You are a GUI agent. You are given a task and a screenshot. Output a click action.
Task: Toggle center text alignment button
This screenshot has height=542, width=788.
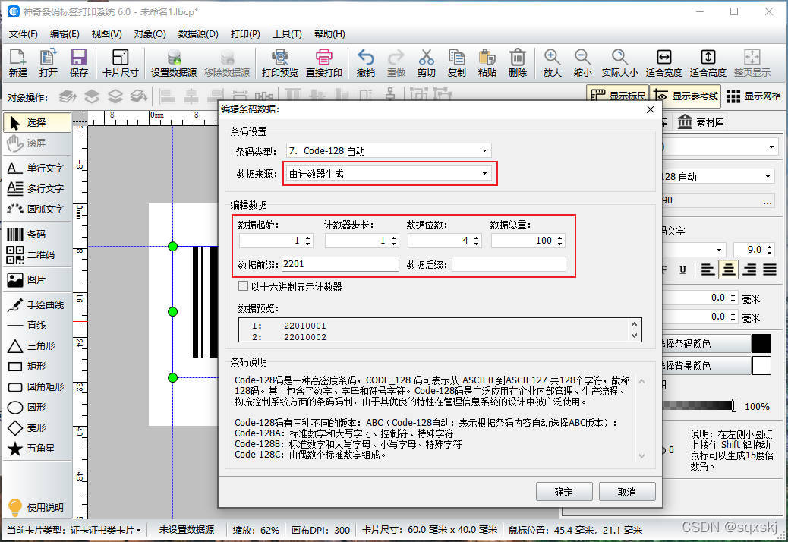(728, 269)
